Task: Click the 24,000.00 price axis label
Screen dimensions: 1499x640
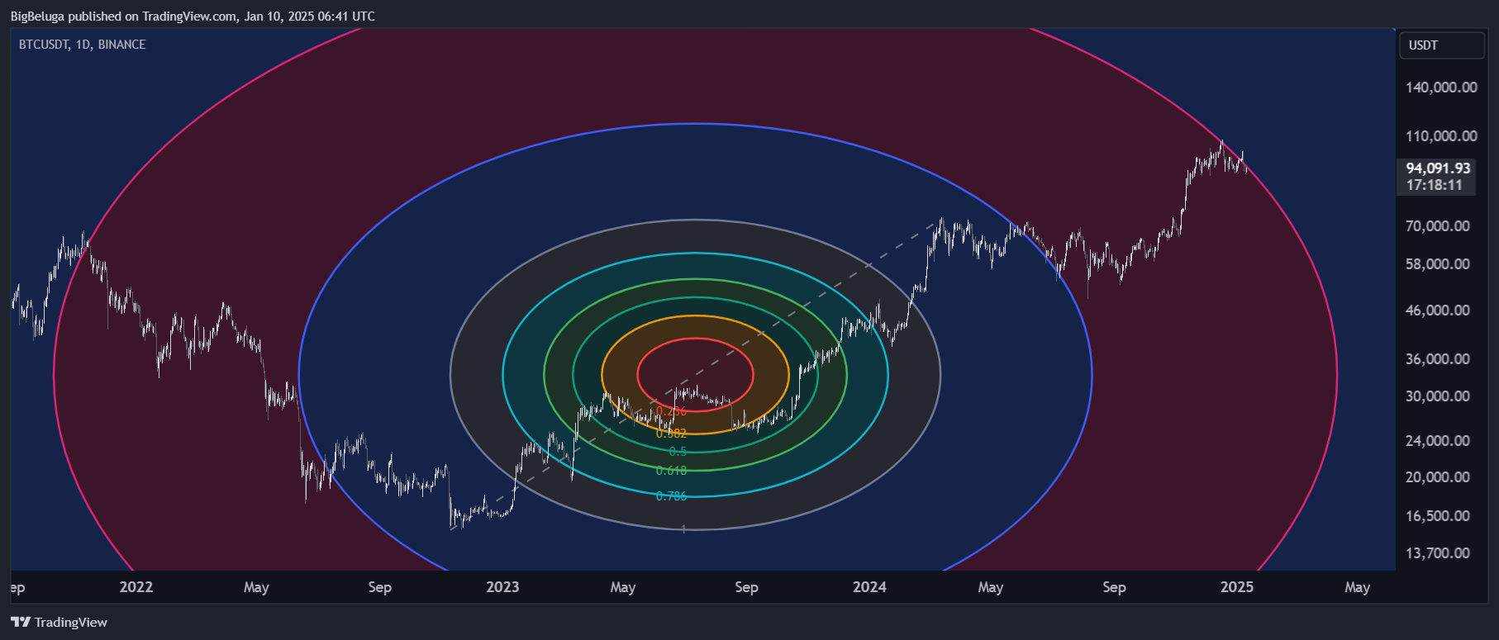Action: point(1438,441)
